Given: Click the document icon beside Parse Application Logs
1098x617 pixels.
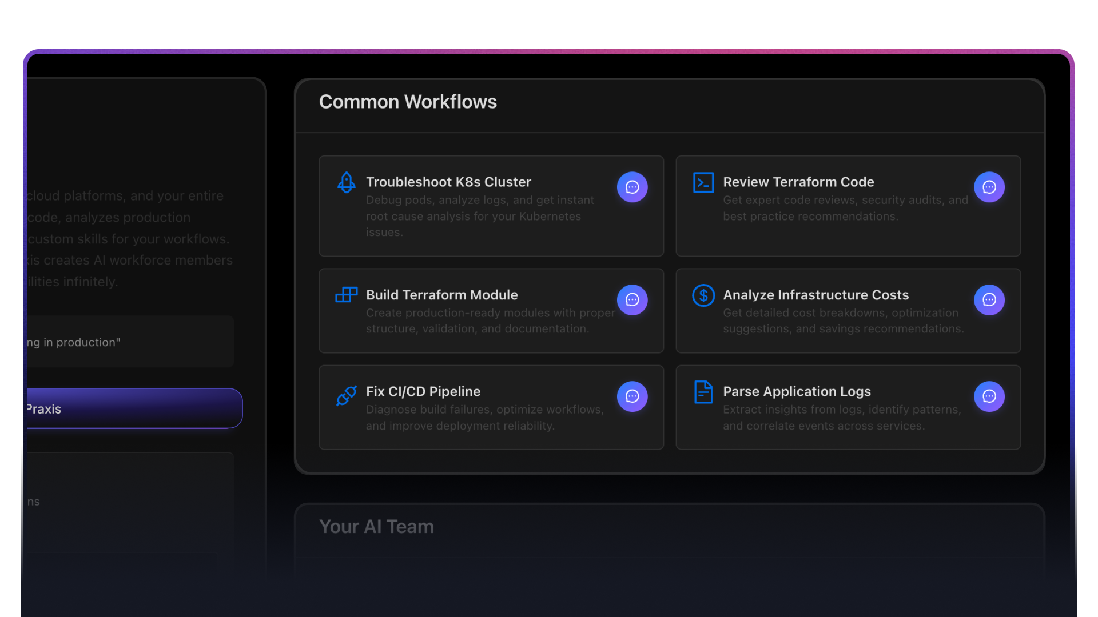Looking at the screenshot, I should coord(703,392).
